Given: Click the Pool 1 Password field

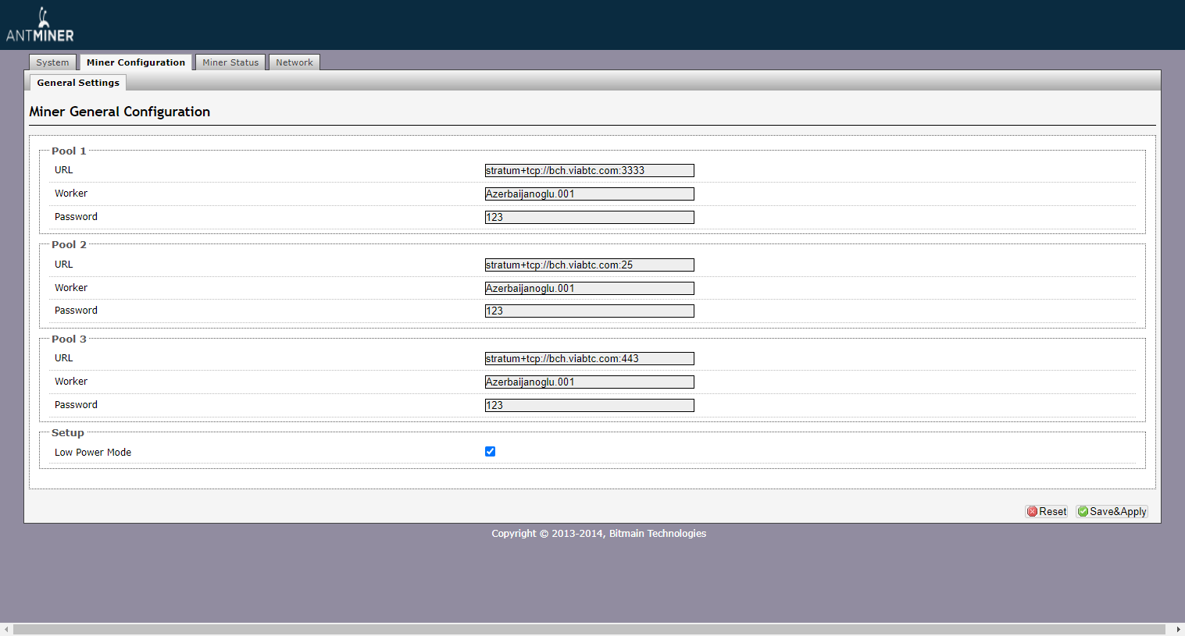Looking at the screenshot, I should click(589, 218).
